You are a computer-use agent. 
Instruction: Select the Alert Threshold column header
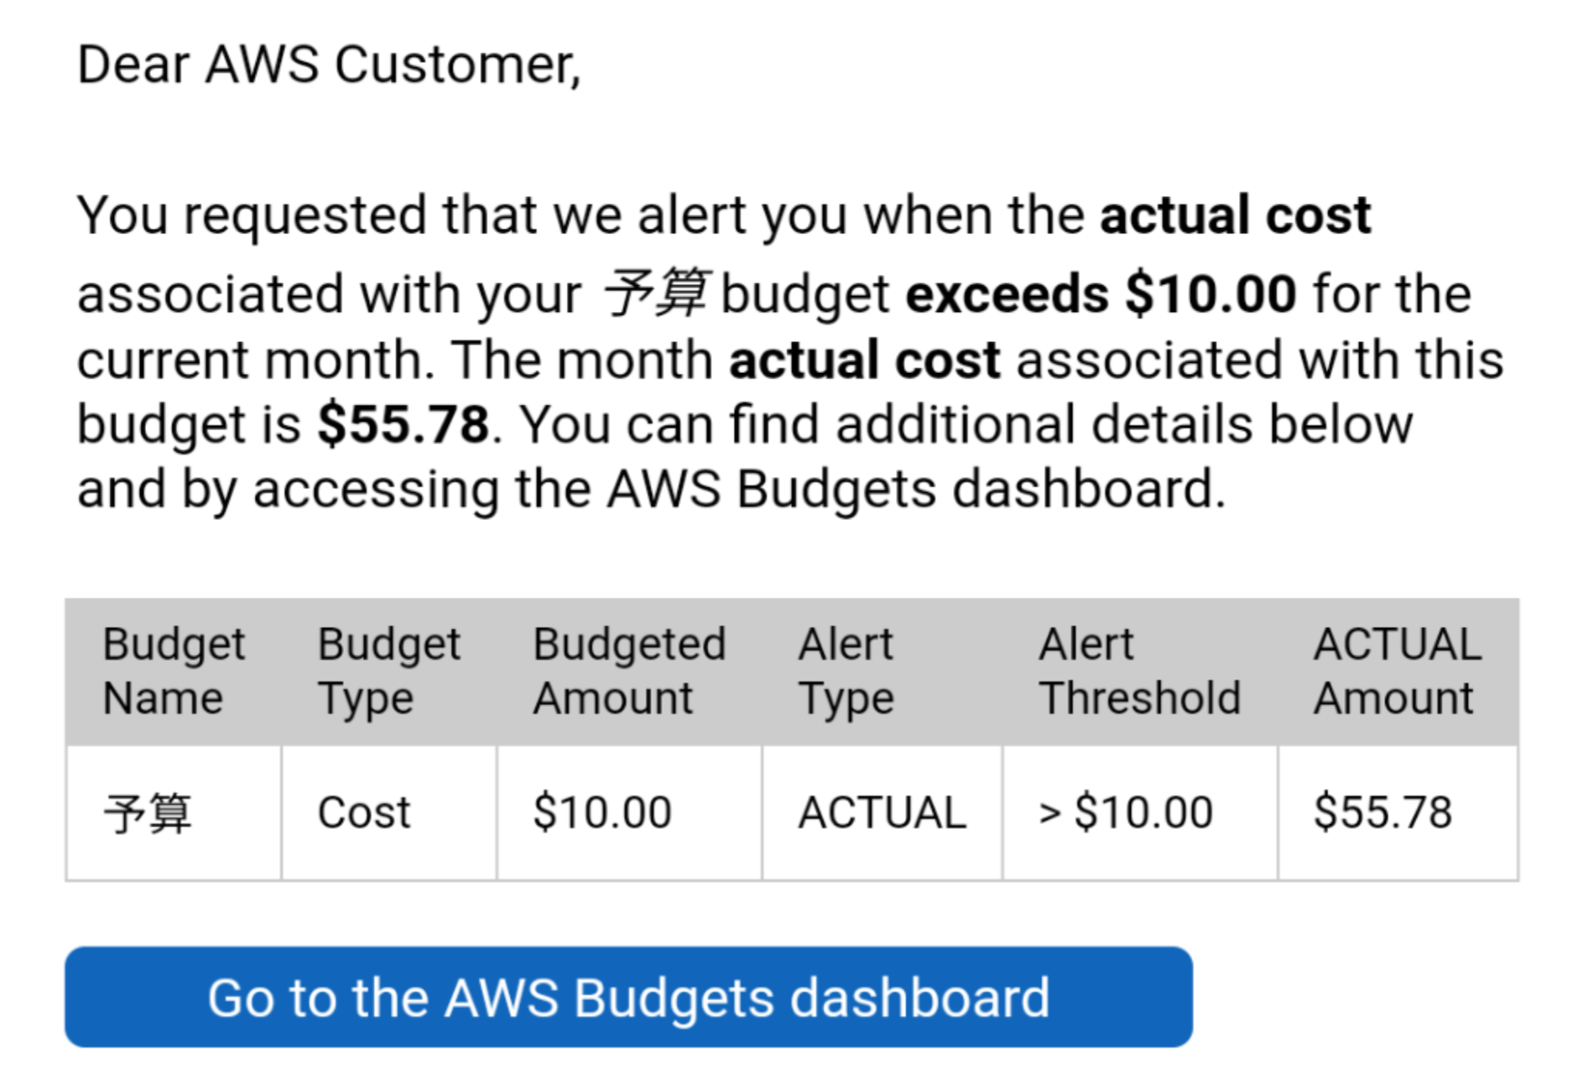coord(1140,672)
